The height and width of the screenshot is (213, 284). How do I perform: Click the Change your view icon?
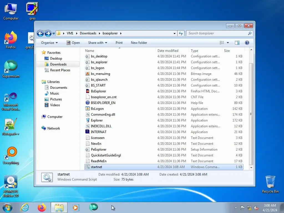click(x=222, y=42)
